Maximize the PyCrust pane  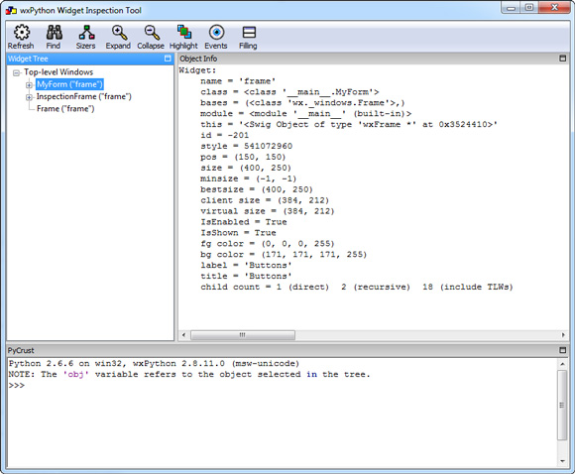click(562, 350)
